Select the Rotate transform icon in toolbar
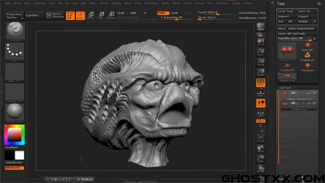Screen dimensions: 325x183 point(111,16)
